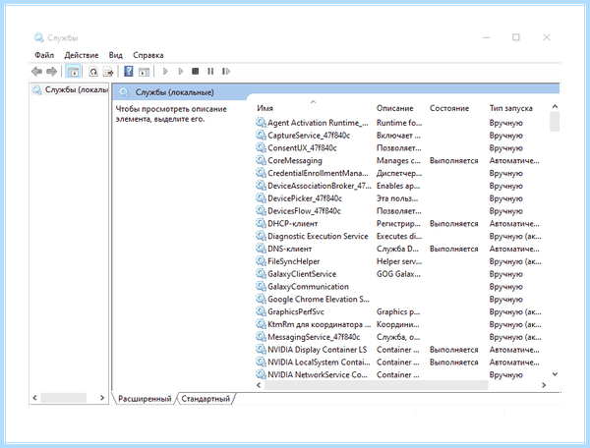Click the services list horizontal scrollbar thumb
590x448 pixels.
point(377,385)
